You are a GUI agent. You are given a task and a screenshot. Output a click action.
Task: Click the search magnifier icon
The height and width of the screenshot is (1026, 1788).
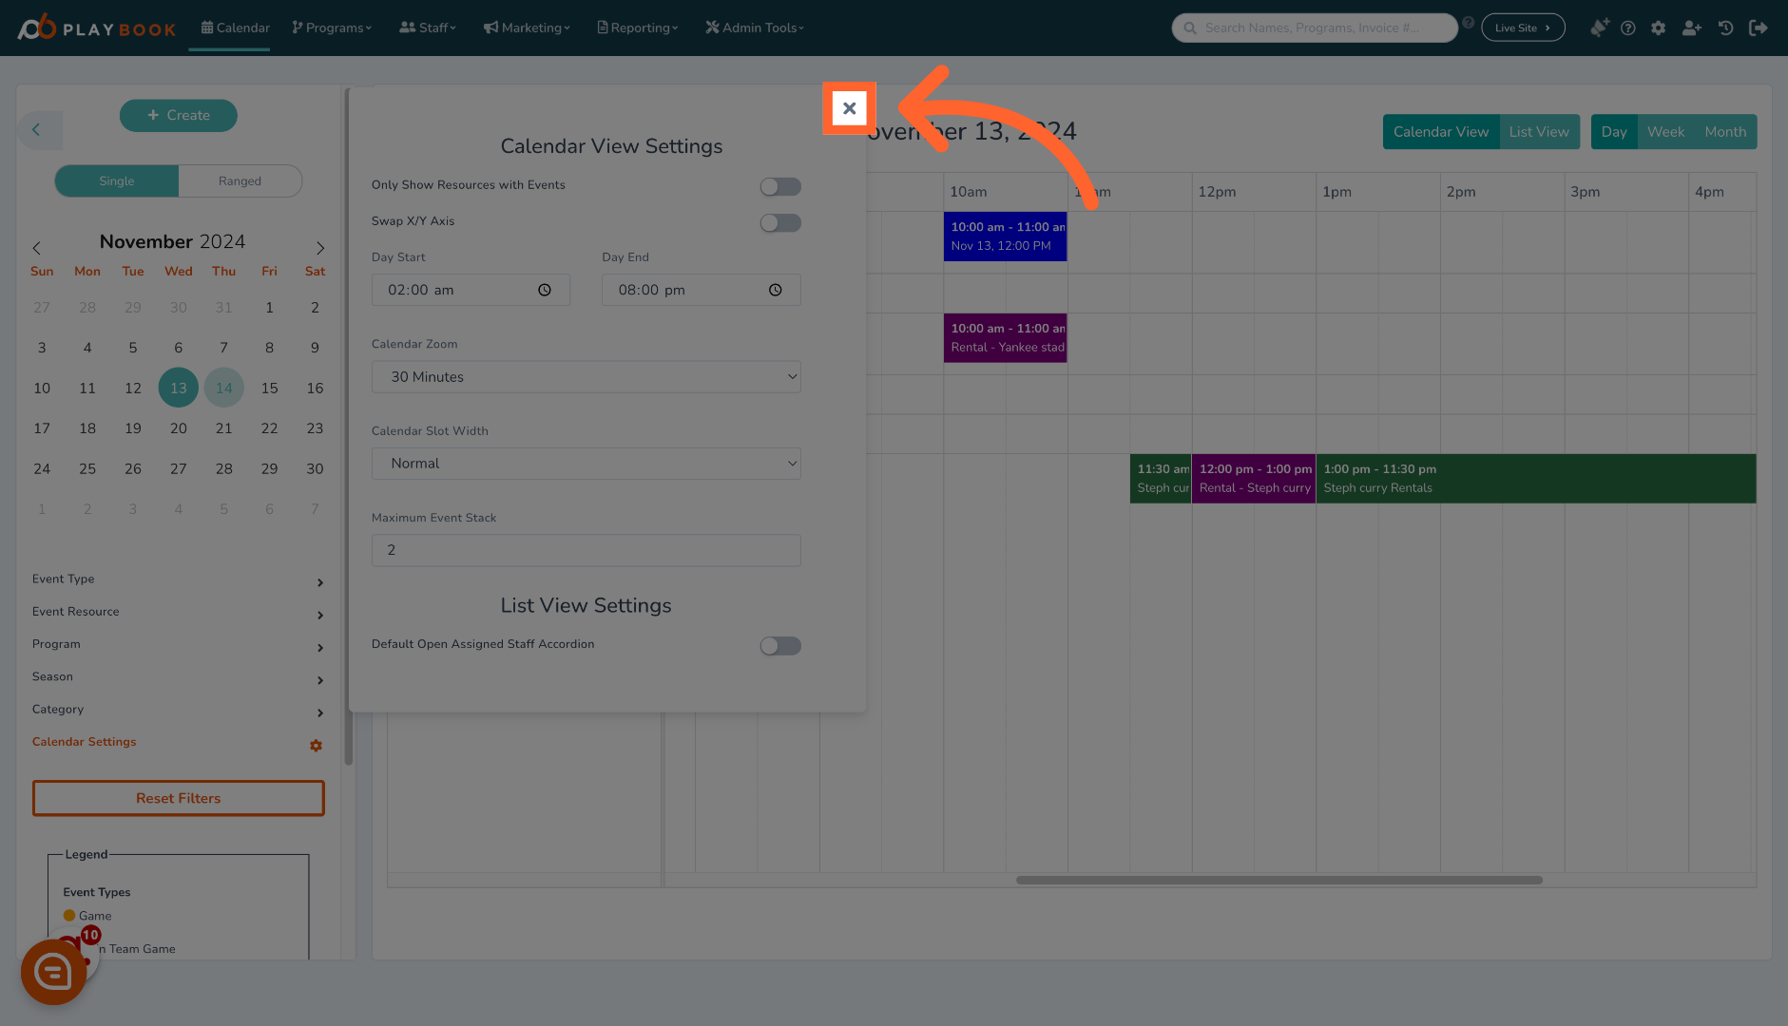1190,28
